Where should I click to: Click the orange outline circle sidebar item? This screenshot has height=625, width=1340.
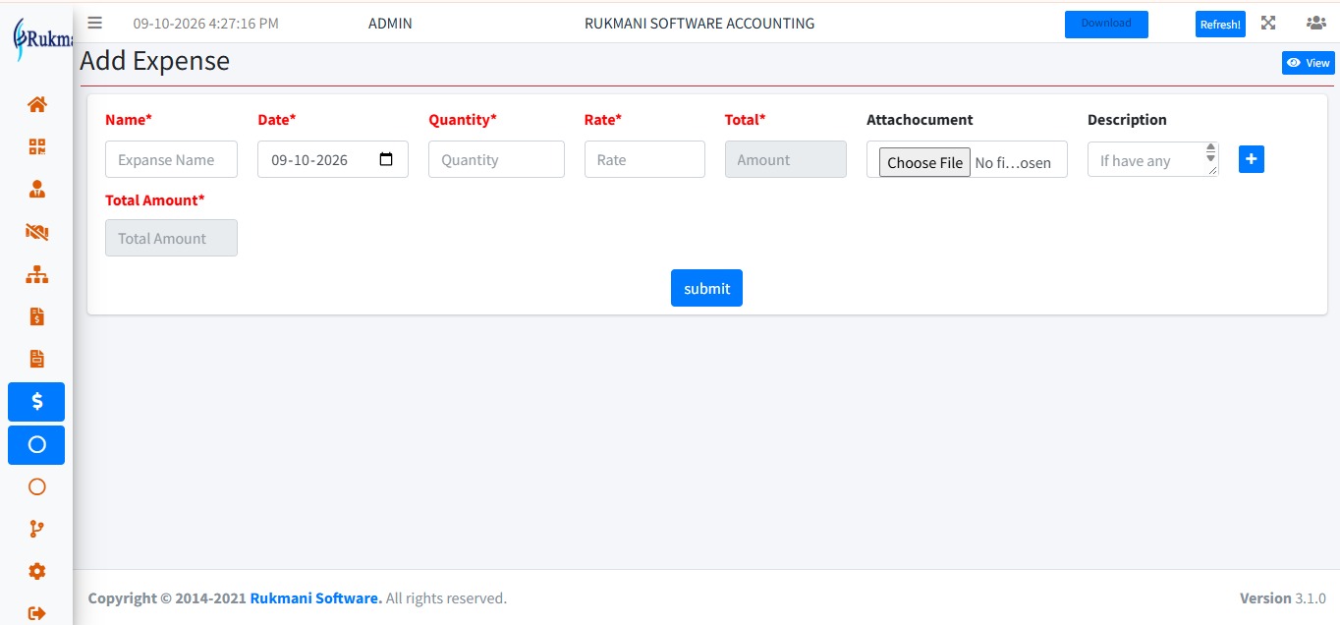(36, 486)
